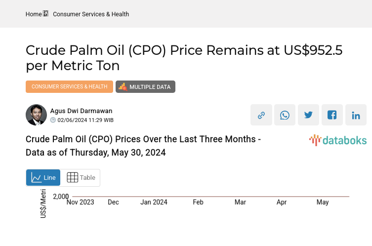The height and width of the screenshot is (246, 372).
Task: Click the clock icon beside publish date
Action: coord(53,120)
